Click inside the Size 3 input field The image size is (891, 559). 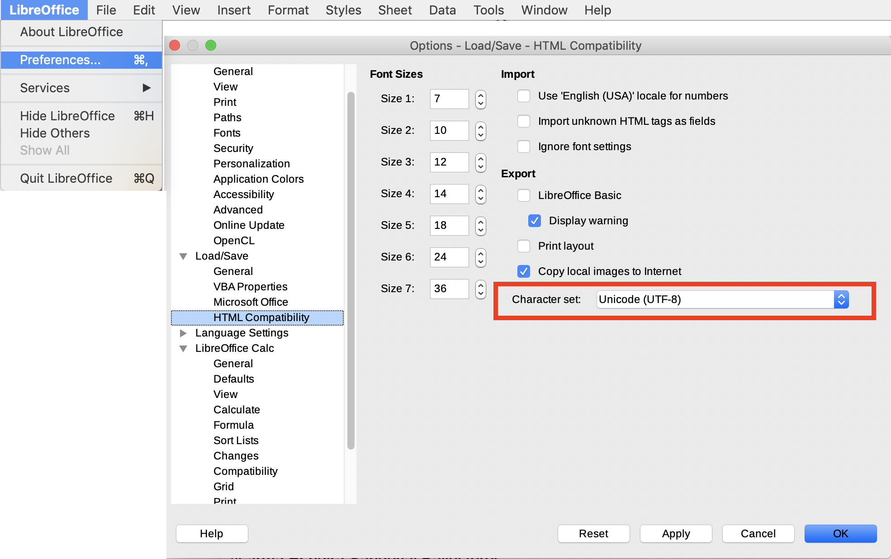(449, 162)
